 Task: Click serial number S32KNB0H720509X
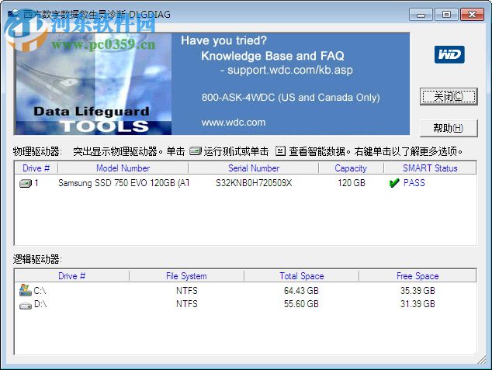pos(254,183)
